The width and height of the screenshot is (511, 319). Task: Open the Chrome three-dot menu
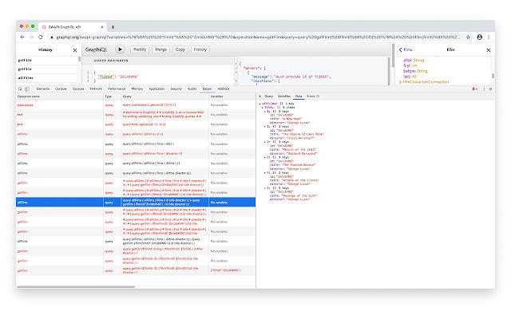pyautogui.click(x=489, y=37)
